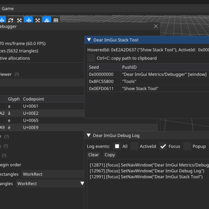This screenshot has height=209, width=209.
Task: Select the rotate tool icon in toolbar
Action: (x=11, y=20)
